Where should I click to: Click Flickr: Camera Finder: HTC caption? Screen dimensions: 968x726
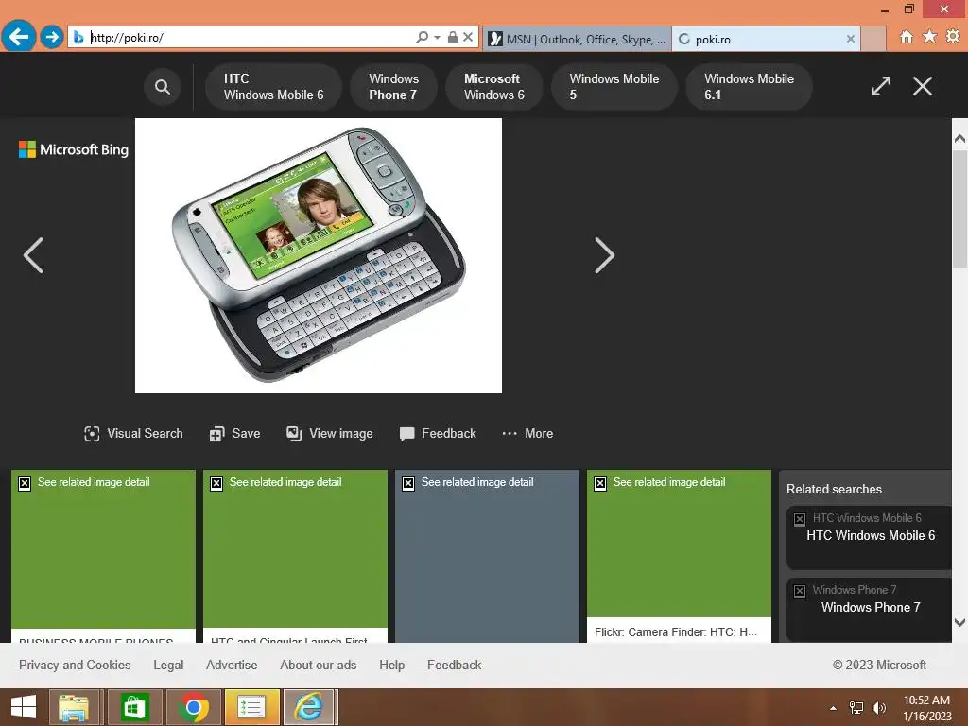pyautogui.click(x=675, y=632)
